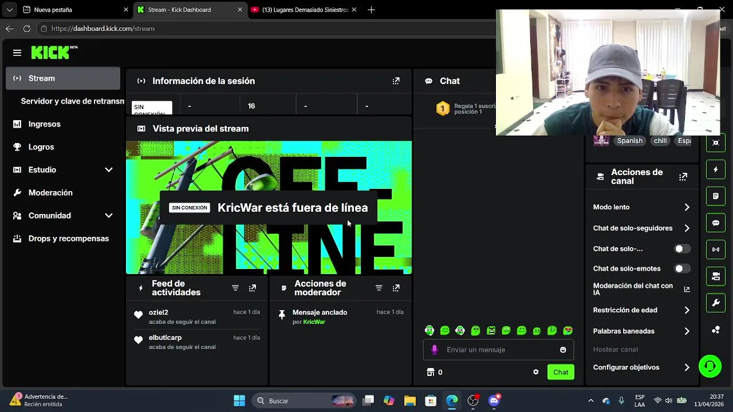Open chat settings gear icon
Image resolution: width=733 pixels, height=412 pixels.
536,372
